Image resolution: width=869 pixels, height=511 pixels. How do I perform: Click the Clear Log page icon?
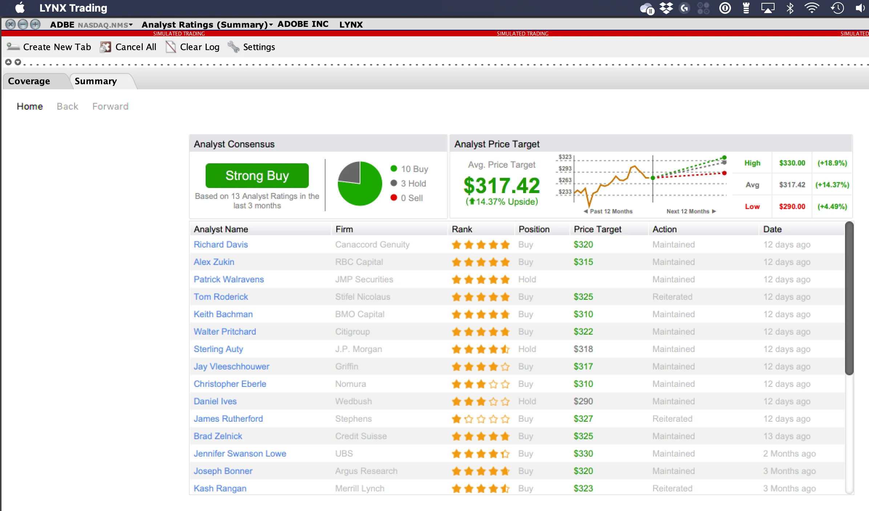pyautogui.click(x=170, y=47)
